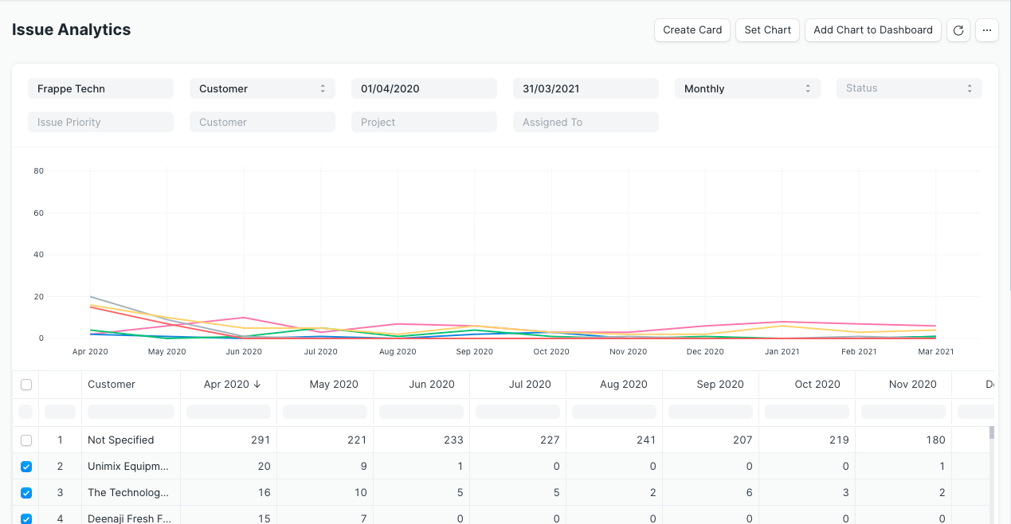Click the refresh chart icon
1011x524 pixels.
[x=958, y=29]
